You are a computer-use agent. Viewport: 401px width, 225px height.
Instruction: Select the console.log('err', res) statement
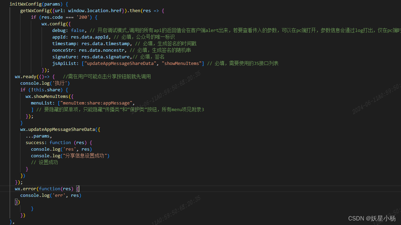click(x=50, y=195)
